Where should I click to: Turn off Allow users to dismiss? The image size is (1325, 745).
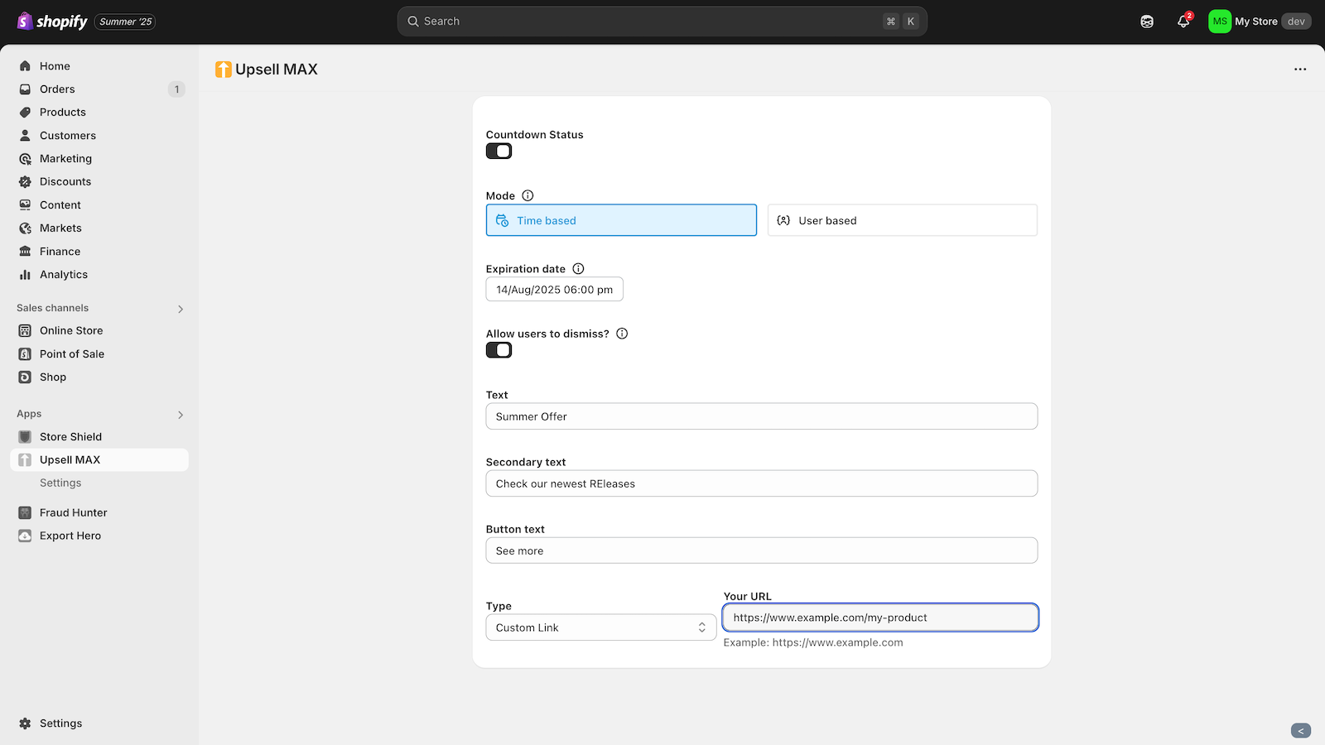pyautogui.click(x=499, y=349)
